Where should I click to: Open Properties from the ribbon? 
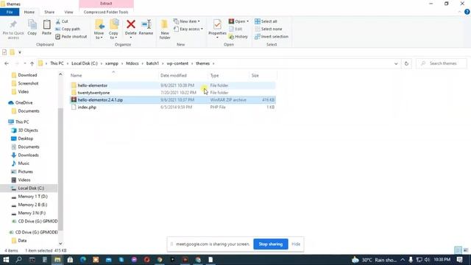pos(217,29)
